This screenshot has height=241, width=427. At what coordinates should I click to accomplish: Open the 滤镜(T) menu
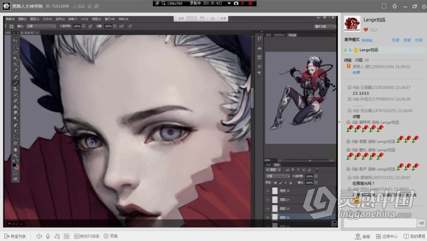click(72, 19)
